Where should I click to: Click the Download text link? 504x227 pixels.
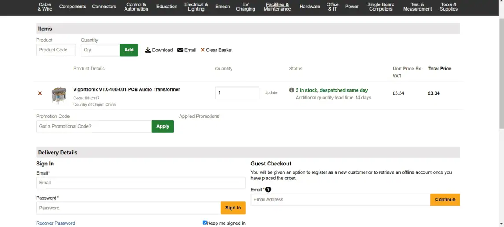tap(162, 50)
